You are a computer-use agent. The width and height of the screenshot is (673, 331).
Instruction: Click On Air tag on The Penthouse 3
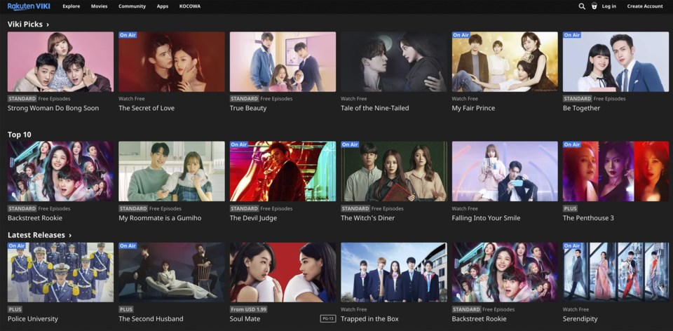coord(572,144)
